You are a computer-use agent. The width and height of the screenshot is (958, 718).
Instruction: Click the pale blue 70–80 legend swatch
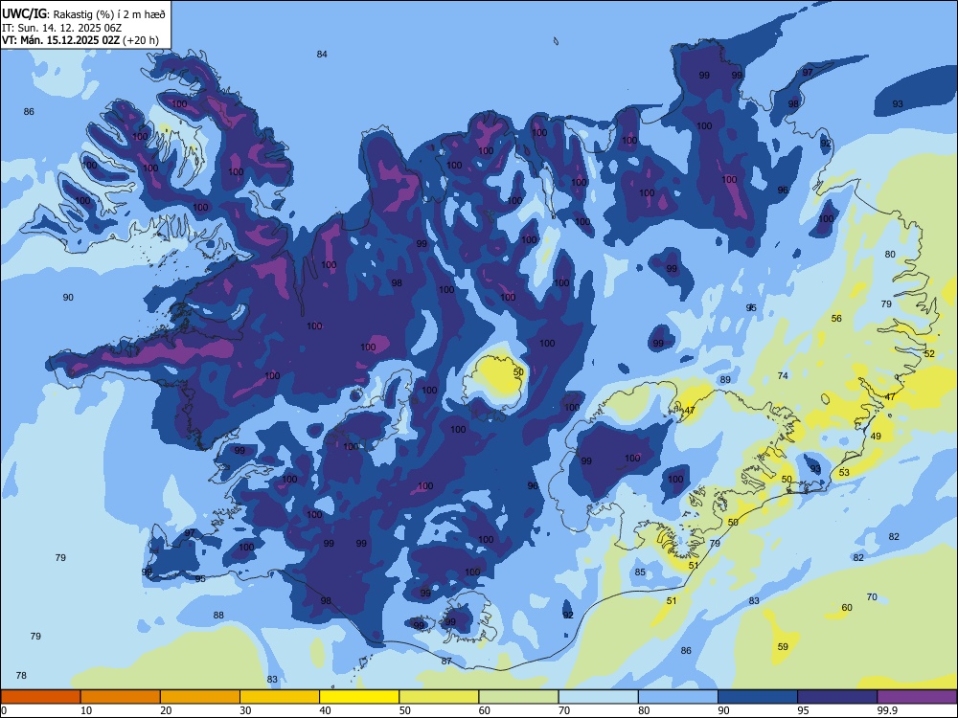[598, 697]
